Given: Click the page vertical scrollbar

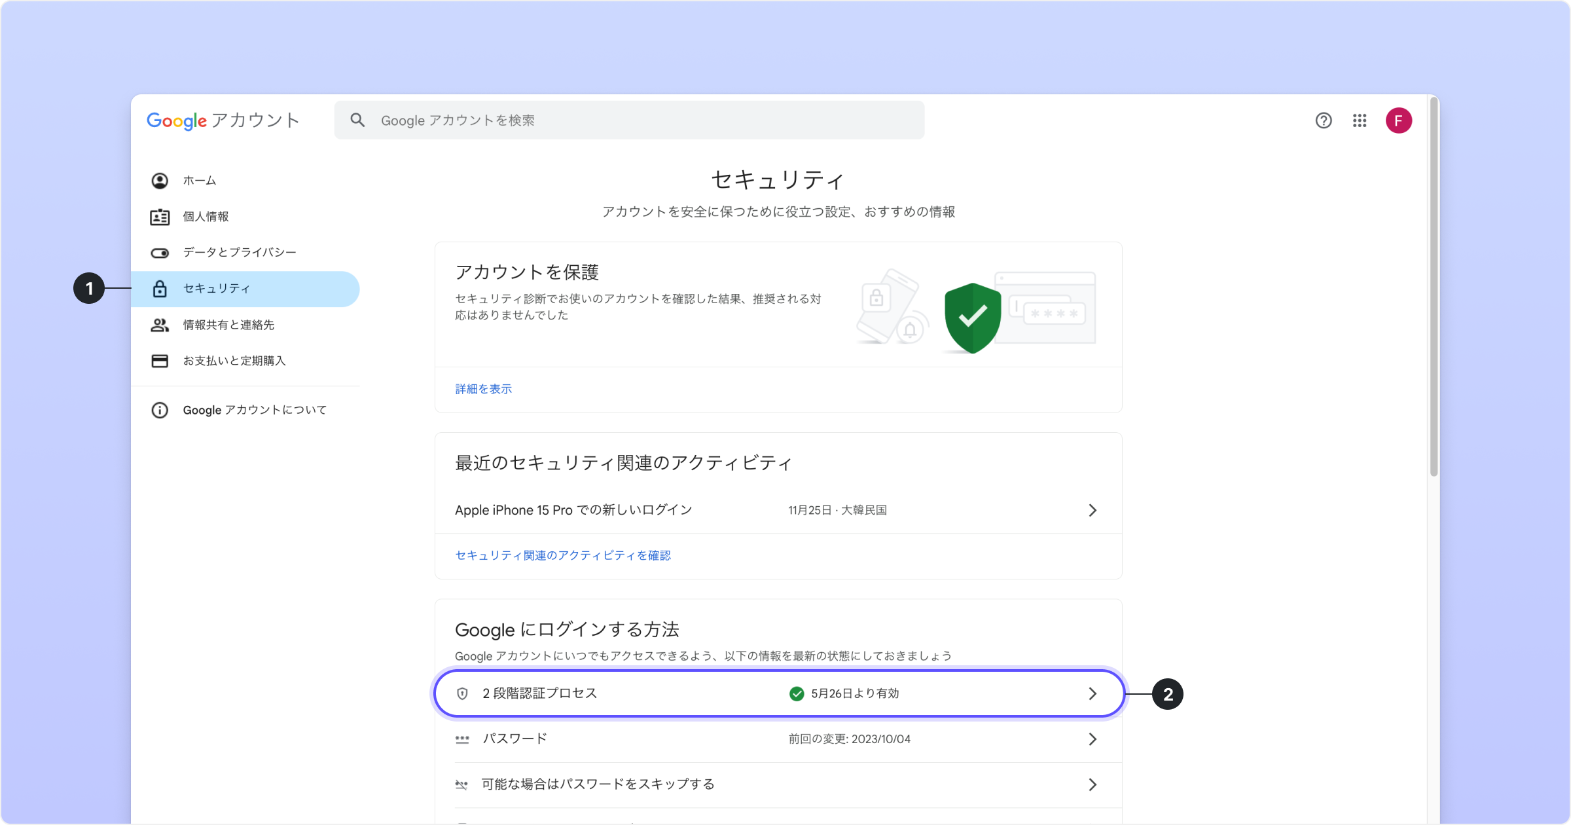Looking at the screenshot, I should 1434,288.
